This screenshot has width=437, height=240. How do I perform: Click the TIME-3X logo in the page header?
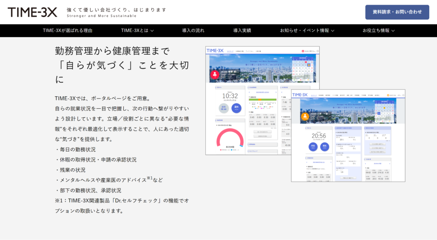click(32, 12)
